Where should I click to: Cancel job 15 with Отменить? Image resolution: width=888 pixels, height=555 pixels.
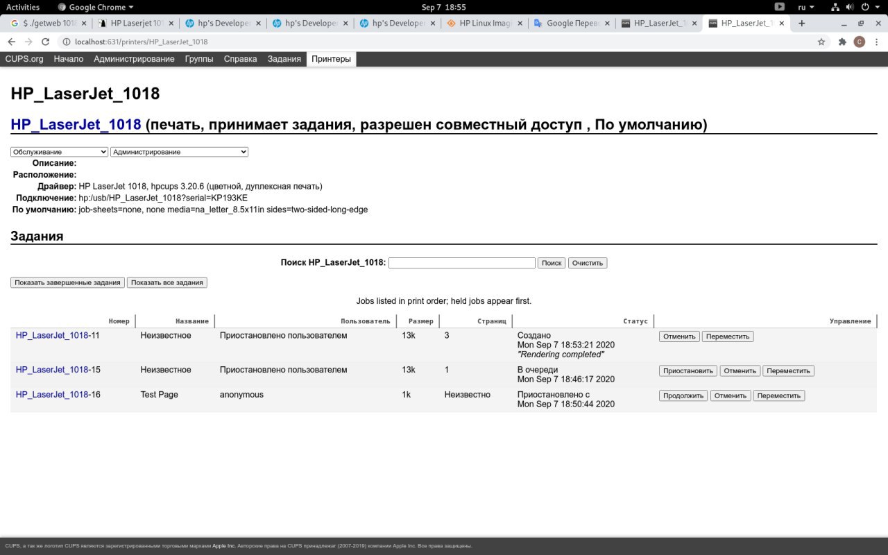pos(740,371)
